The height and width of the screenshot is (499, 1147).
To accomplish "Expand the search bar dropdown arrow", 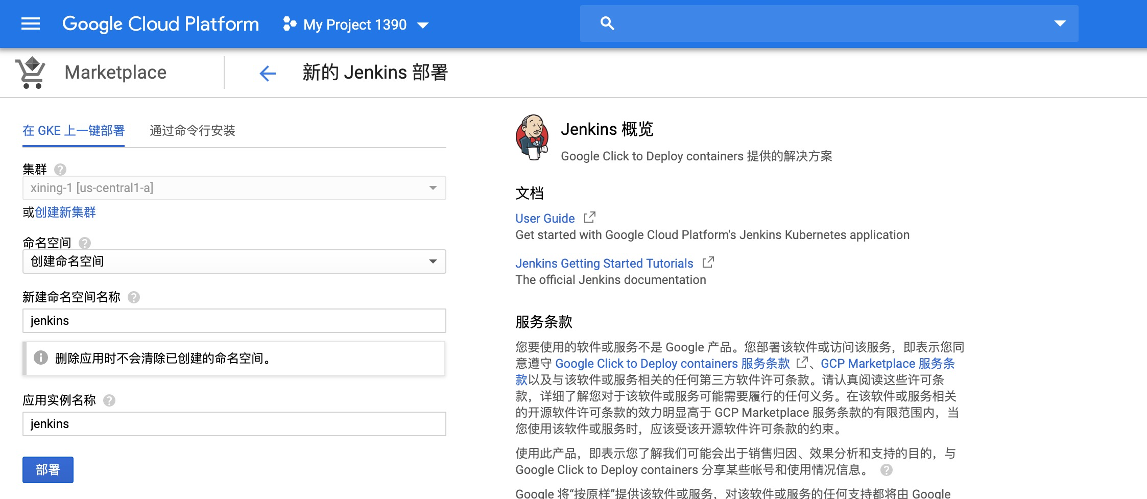I will coord(1060,23).
